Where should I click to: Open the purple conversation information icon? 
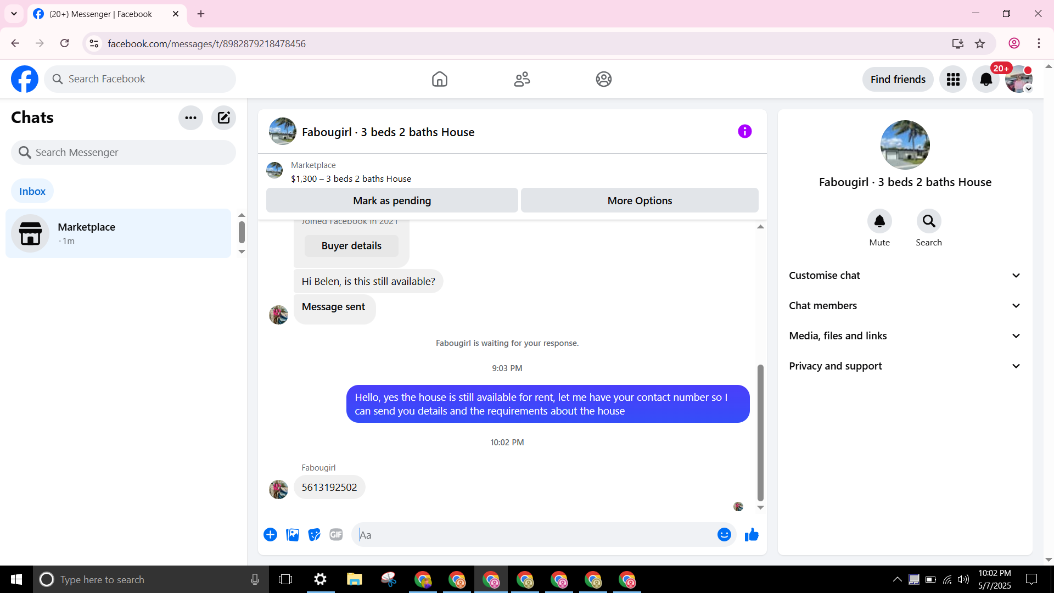pyautogui.click(x=744, y=131)
